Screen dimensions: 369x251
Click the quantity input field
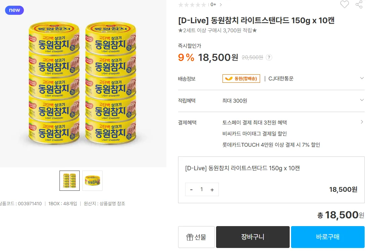pos(202,189)
